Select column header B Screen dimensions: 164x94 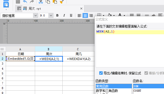pyautogui.click(x=49, y=49)
